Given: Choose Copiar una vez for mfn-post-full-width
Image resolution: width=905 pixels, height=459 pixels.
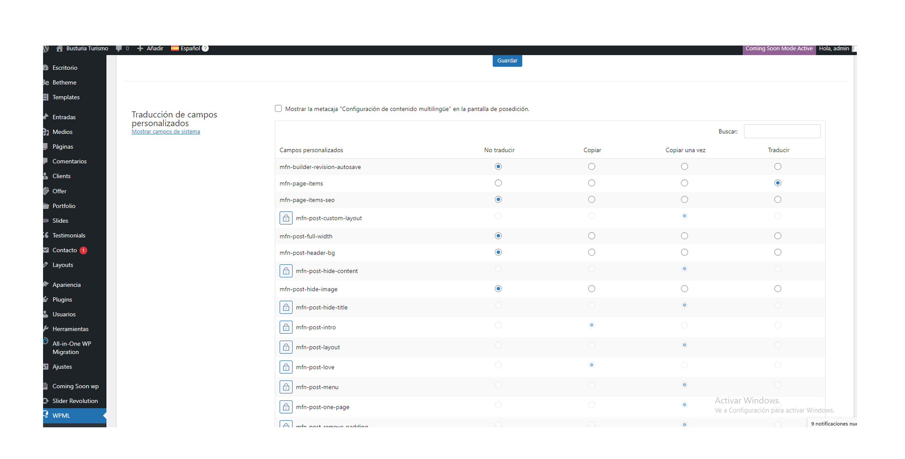Looking at the screenshot, I should [685, 236].
